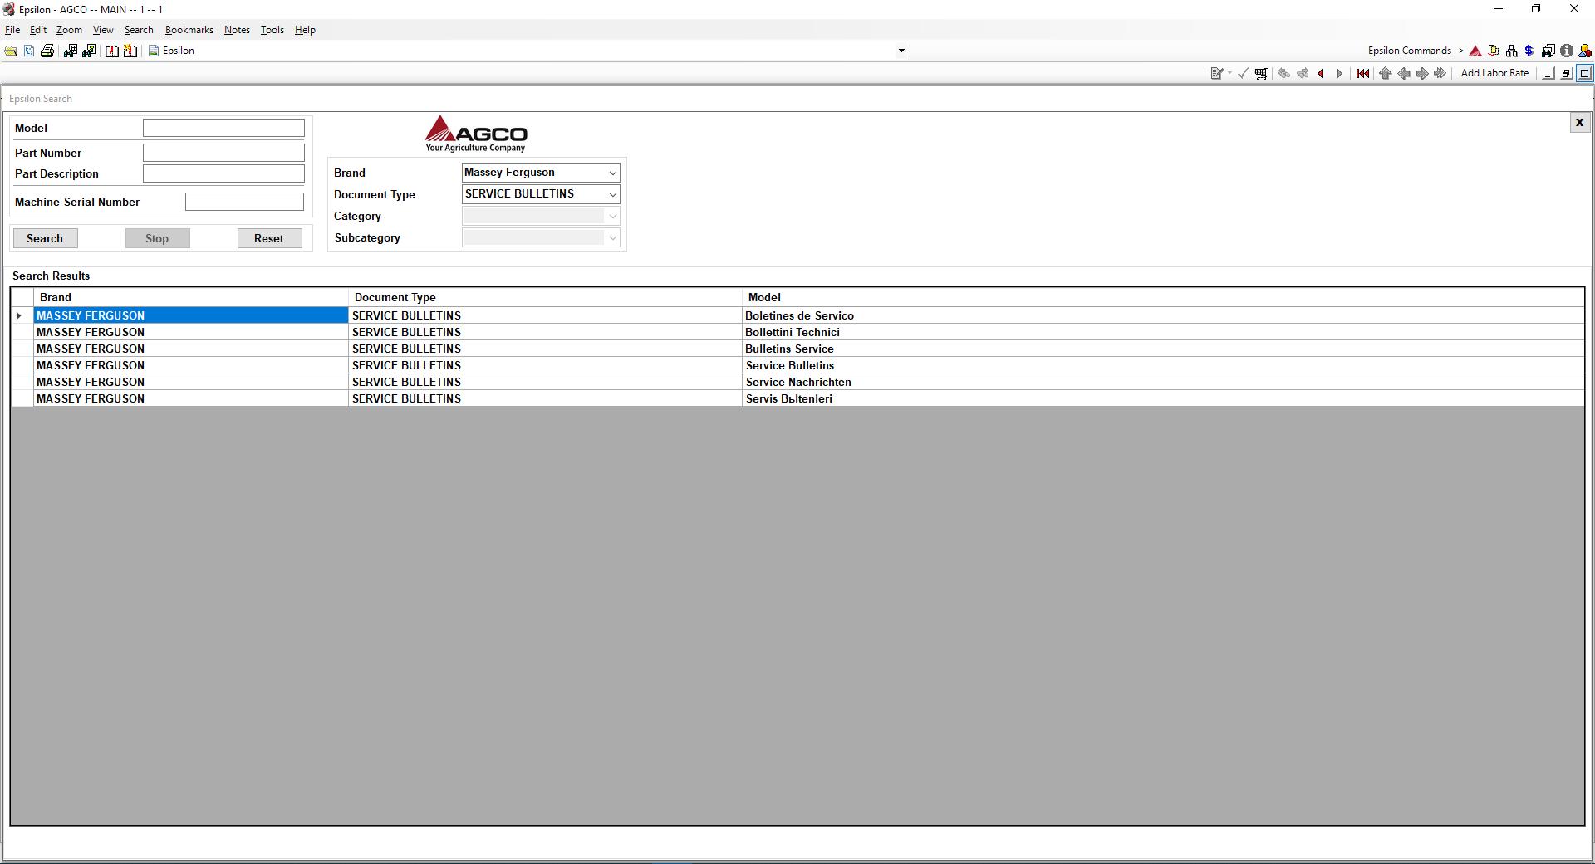Click inside the Machine Serial Number field

point(244,201)
